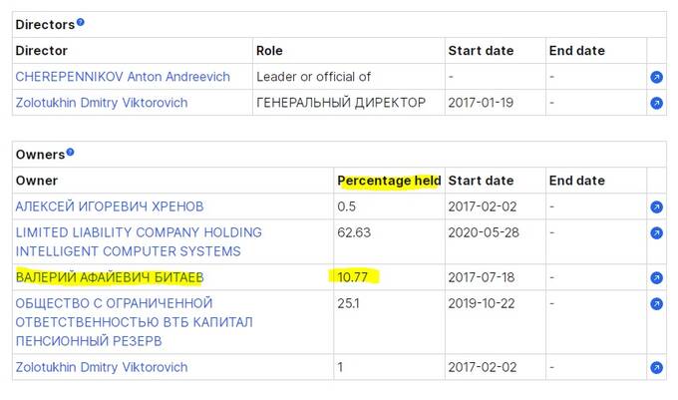Viewport: 678px width, 400px height.
Task: Click arrow icon in АЛЕКСЕЙ ИГОРЕВИЧ ХРЕНОВ row
Action: [656, 207]
